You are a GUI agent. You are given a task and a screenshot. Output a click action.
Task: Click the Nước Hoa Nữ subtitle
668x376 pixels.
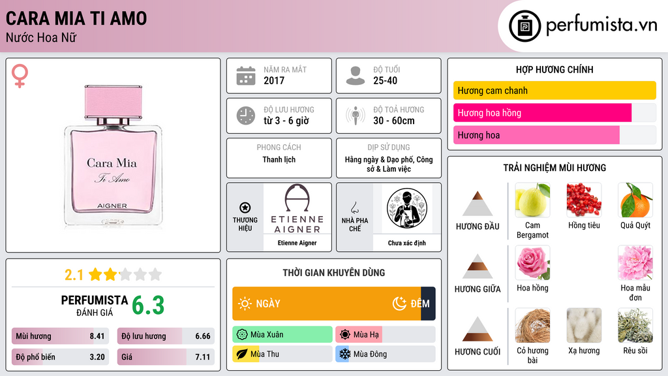click(x=41, y=37)
